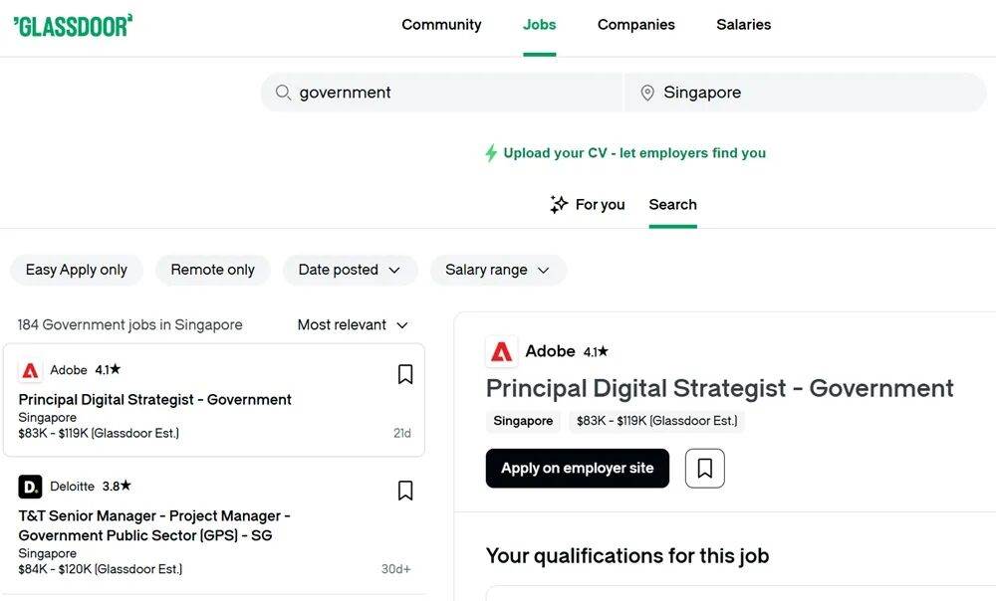Toggle the Easy Apply only filter

pos(77,270)
